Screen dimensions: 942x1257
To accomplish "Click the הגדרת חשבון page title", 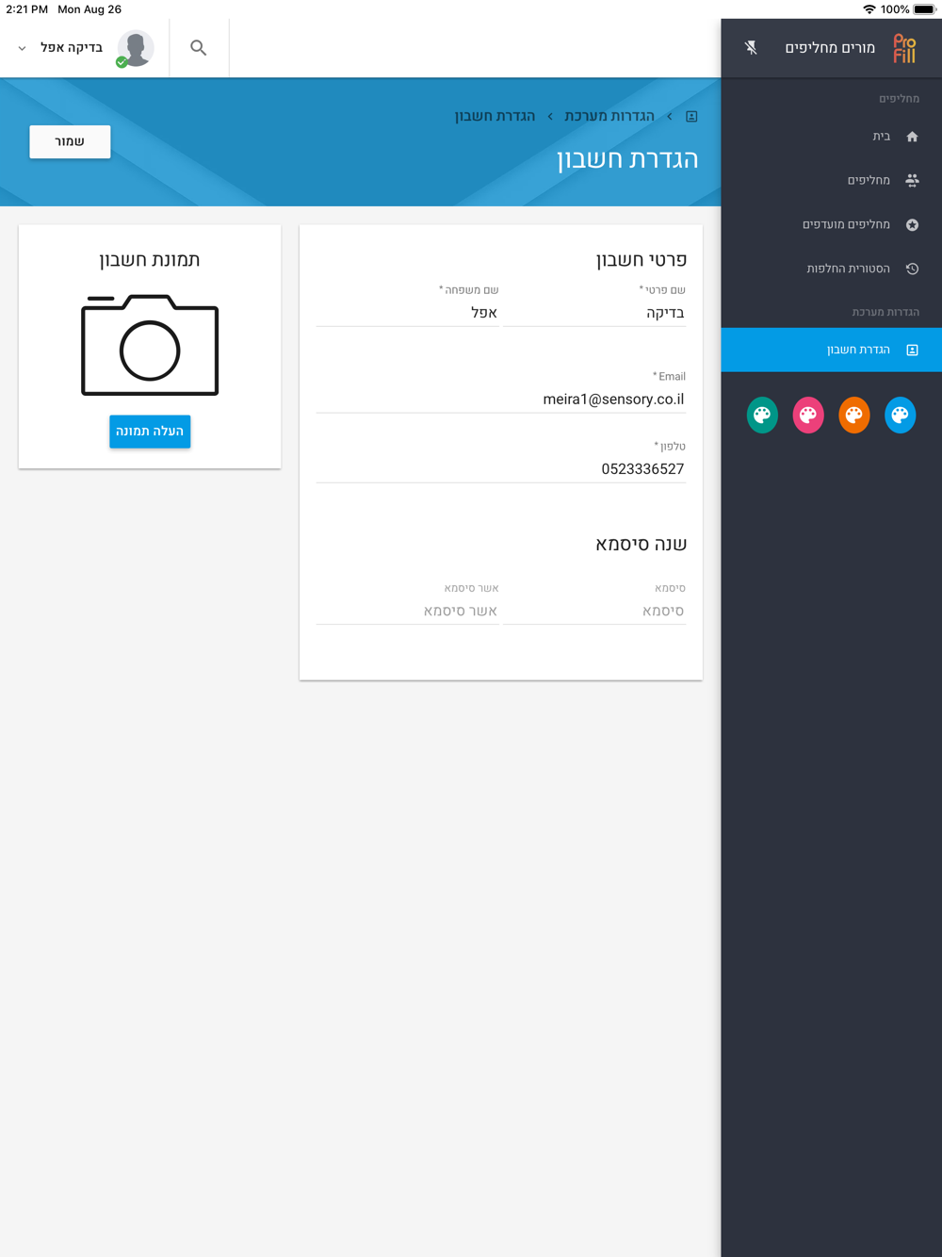I will coord(627,159).
